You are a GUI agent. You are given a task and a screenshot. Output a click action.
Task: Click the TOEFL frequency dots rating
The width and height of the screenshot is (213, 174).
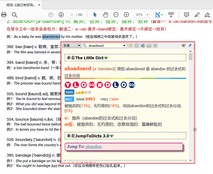83,93
